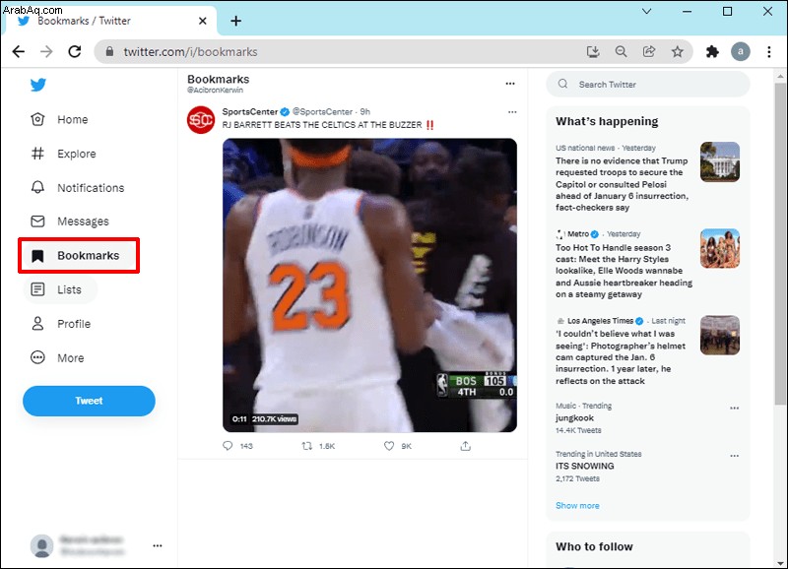Select the Bookmarks / Twitter tab
The image size is (788, 569).
(109, 21)
